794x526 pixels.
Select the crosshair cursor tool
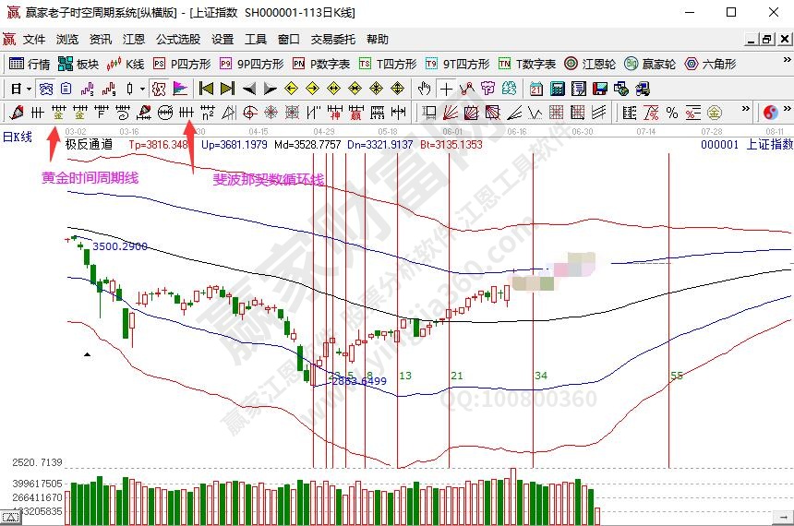pyautogui.click(x=446, y=89)
